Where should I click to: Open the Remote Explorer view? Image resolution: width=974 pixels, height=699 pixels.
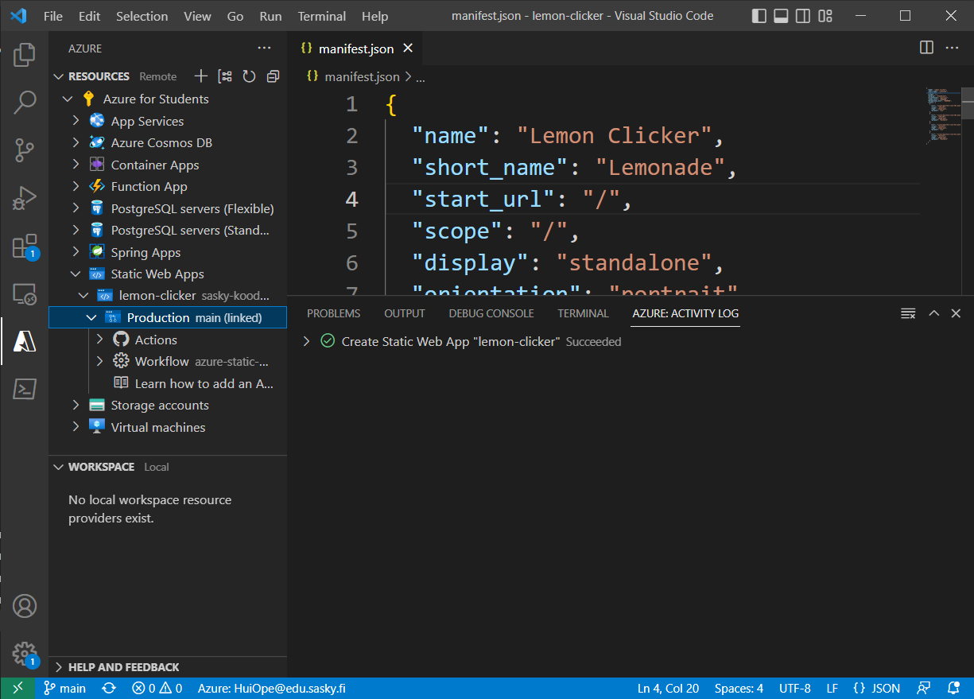(x=25, y=294)
